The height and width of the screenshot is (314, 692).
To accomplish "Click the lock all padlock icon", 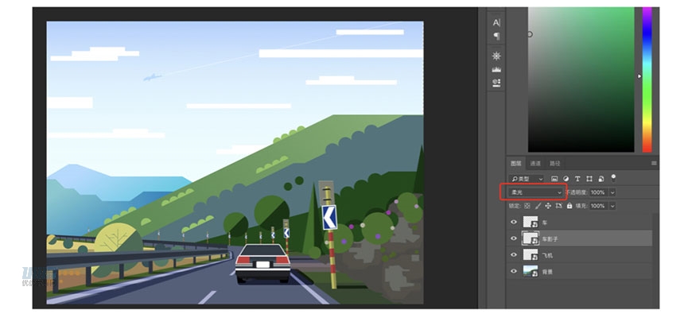I will (x=570, y=206).
